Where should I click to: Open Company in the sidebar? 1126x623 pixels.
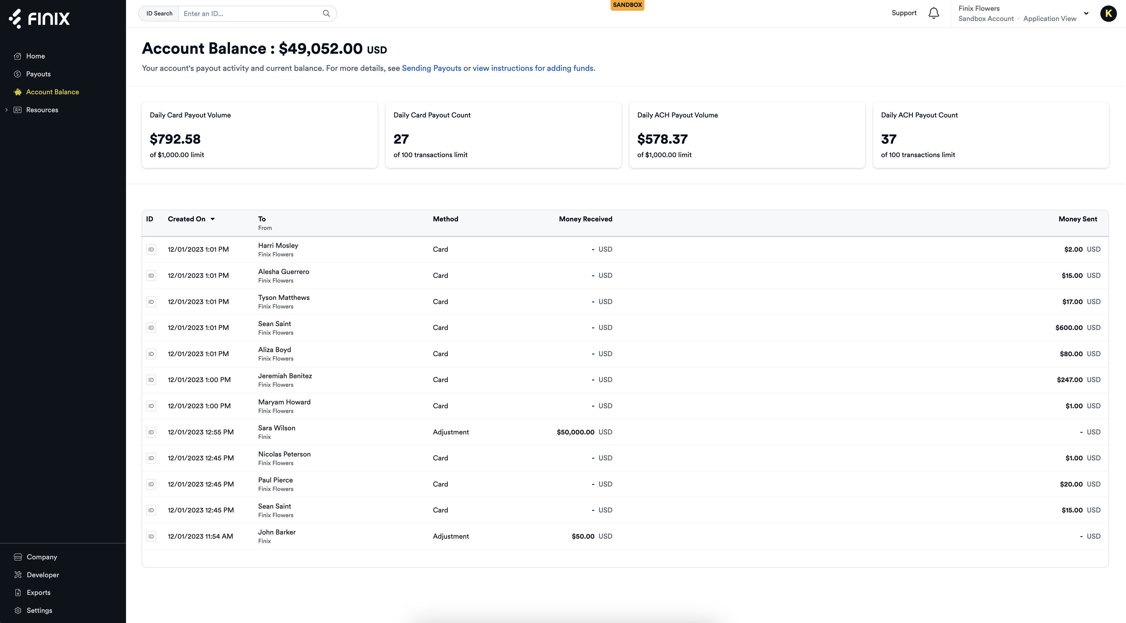(x=42, y=557)
